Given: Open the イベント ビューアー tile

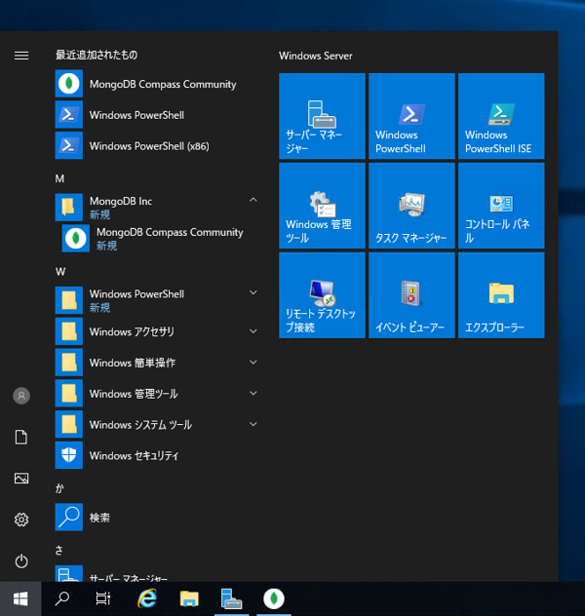Looking at the screenshot, I should point(411,295).
